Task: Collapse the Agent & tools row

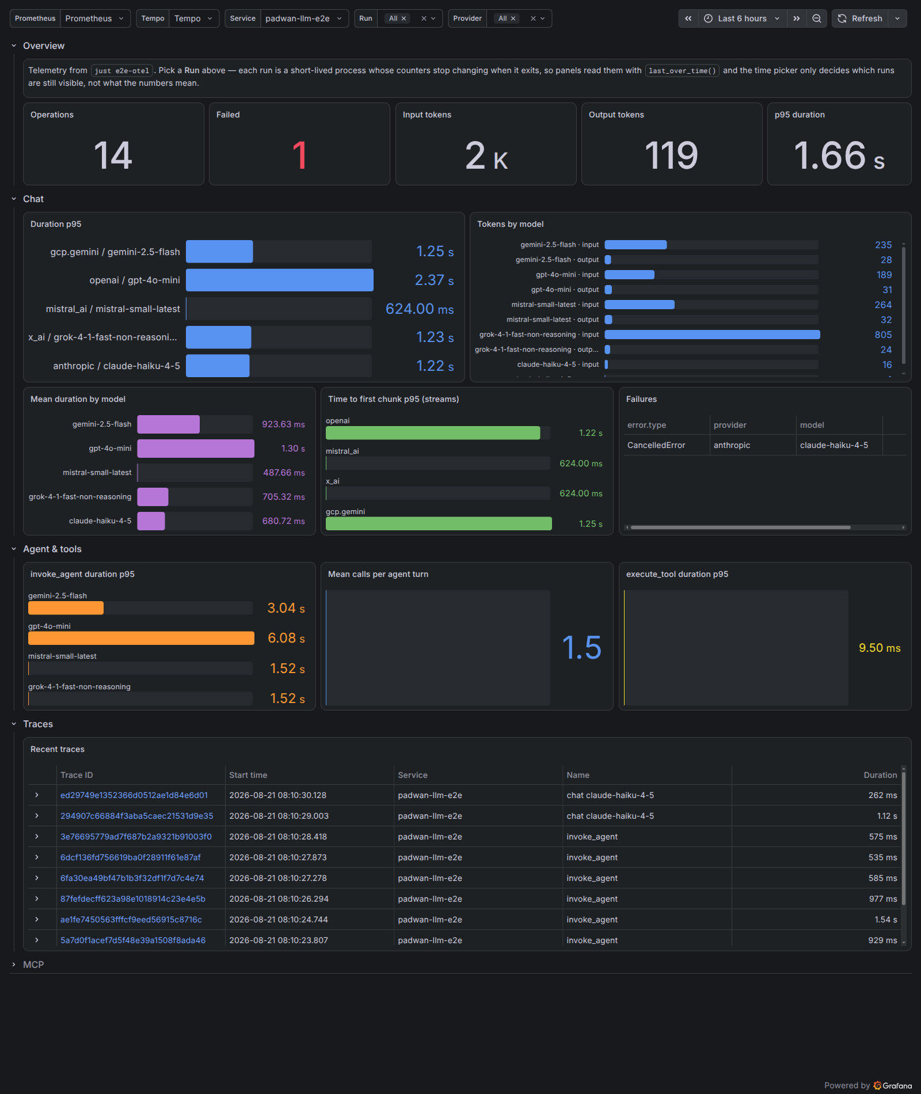Action: tap(14, 549)
